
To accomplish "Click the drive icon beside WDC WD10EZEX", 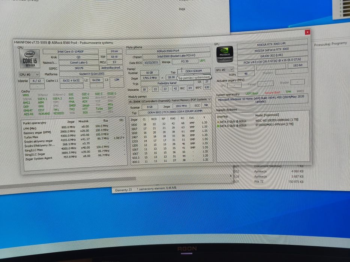I will (x=218, y=122).
